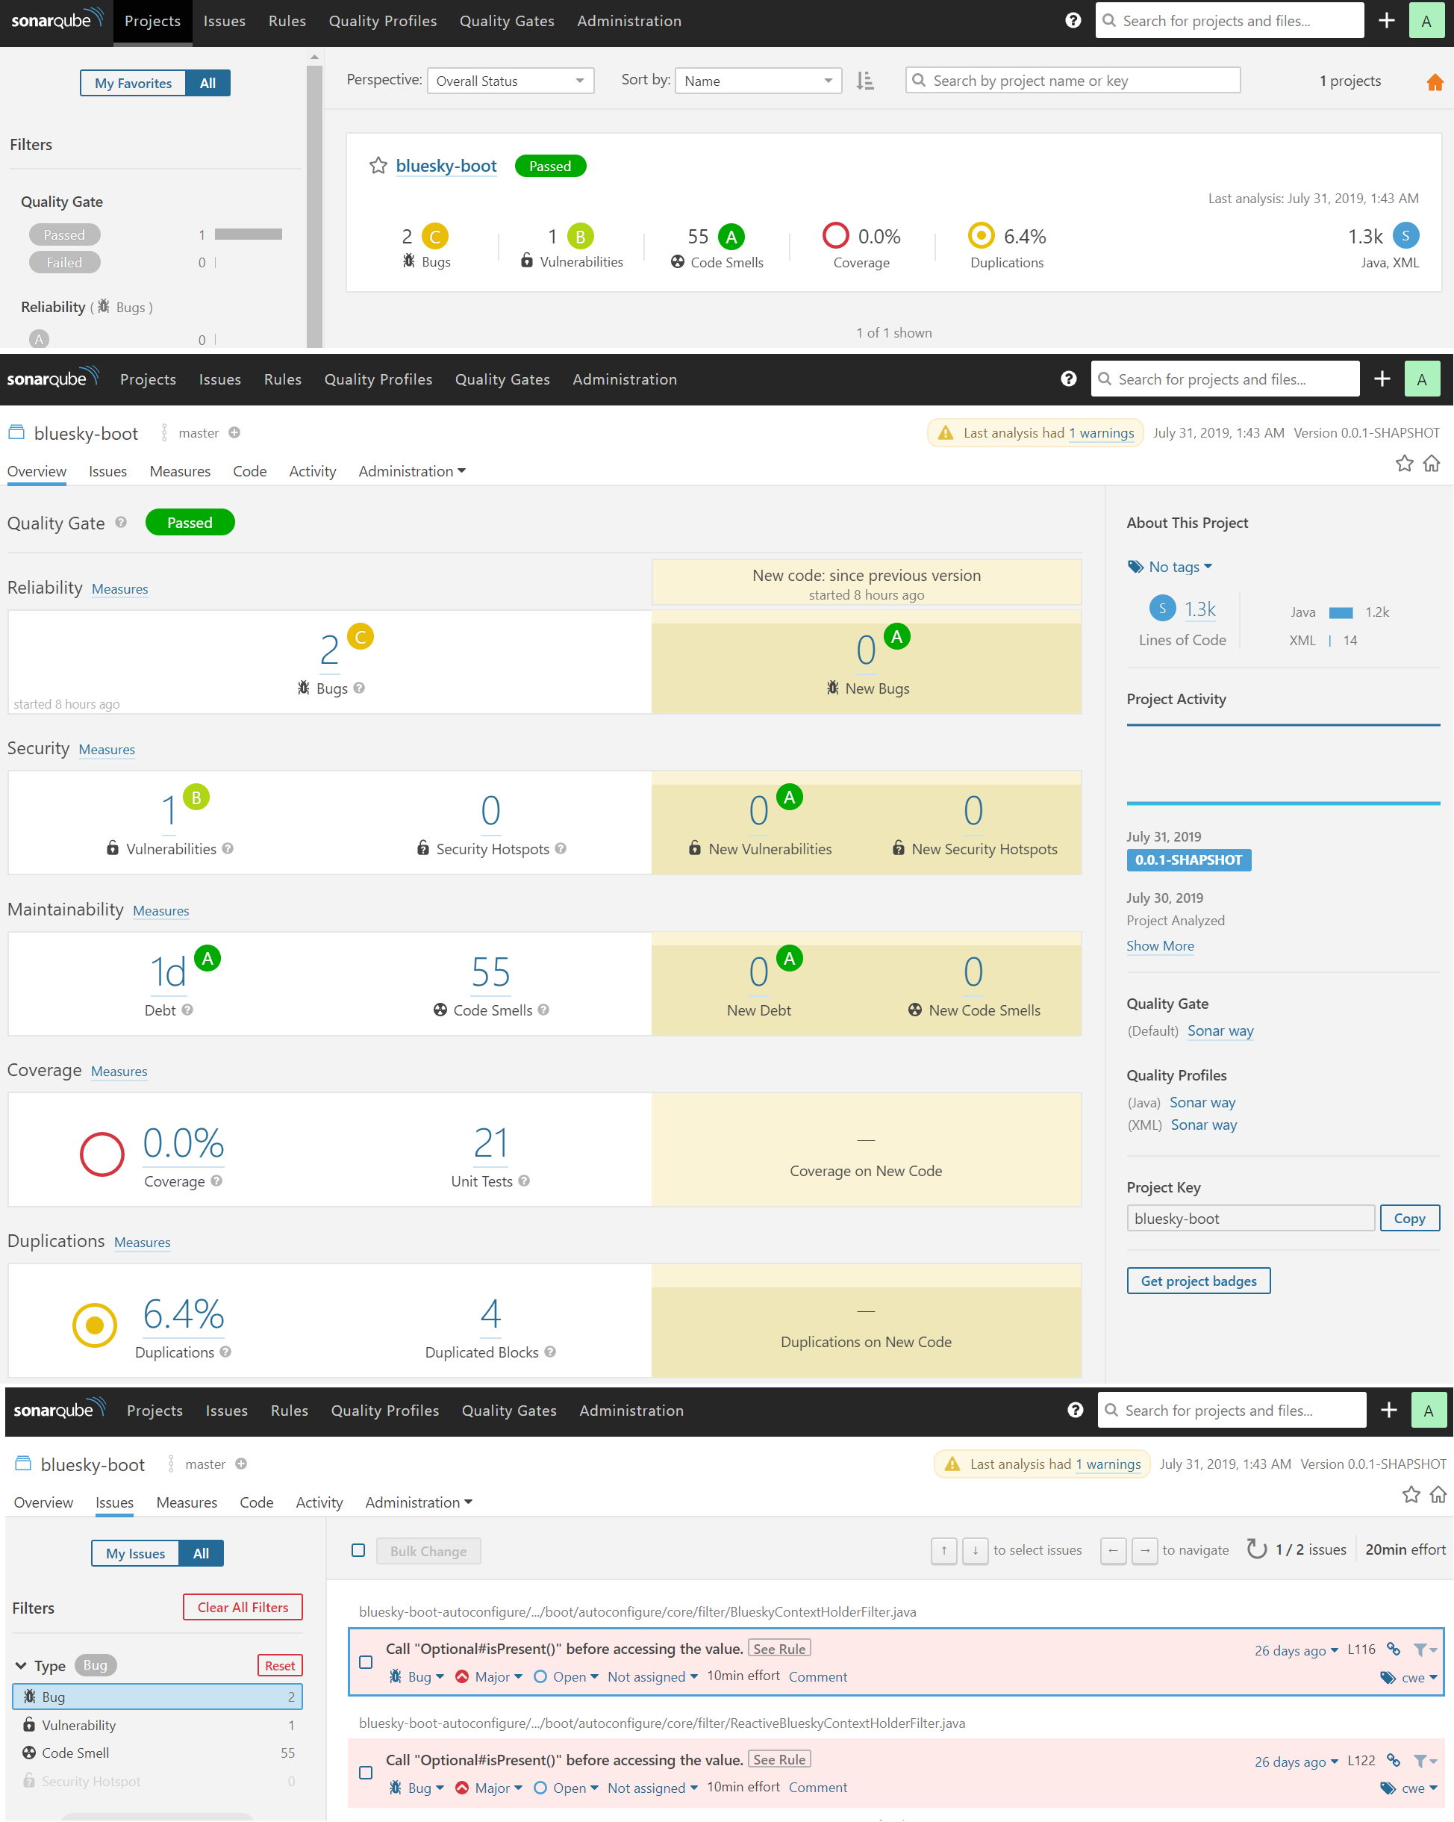Click the orange home icon near projects count
This screenshot has height=1822, width=1454.
coord(1434,82)
